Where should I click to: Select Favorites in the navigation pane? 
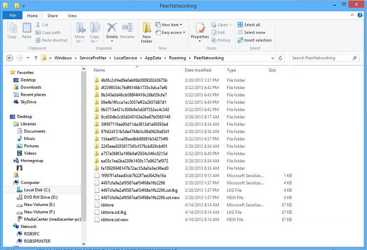coord(22,72)
